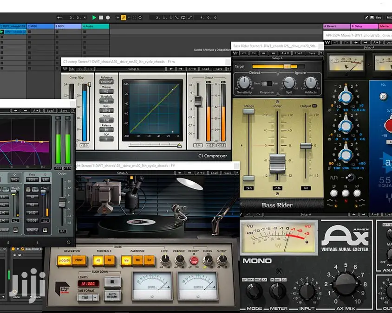Image resolution: width=392 pixels, height=313 pixels.
Task: Start playback with the green transport Play button
Action: pos(94,18)
